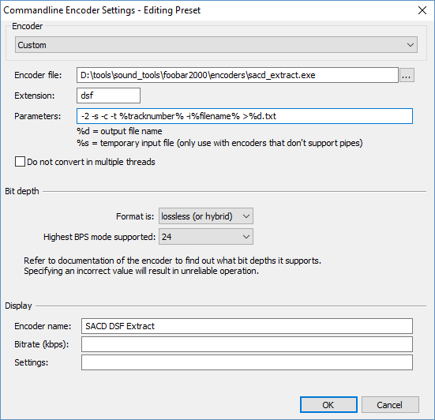Dismiss the dialog with Cancel
The height and width of the screenshot is (420, 435).
(390, 405)
